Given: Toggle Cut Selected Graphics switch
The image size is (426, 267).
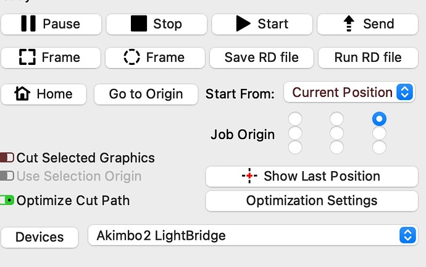Looking at the screenshot, I should [x=7, y=158].
